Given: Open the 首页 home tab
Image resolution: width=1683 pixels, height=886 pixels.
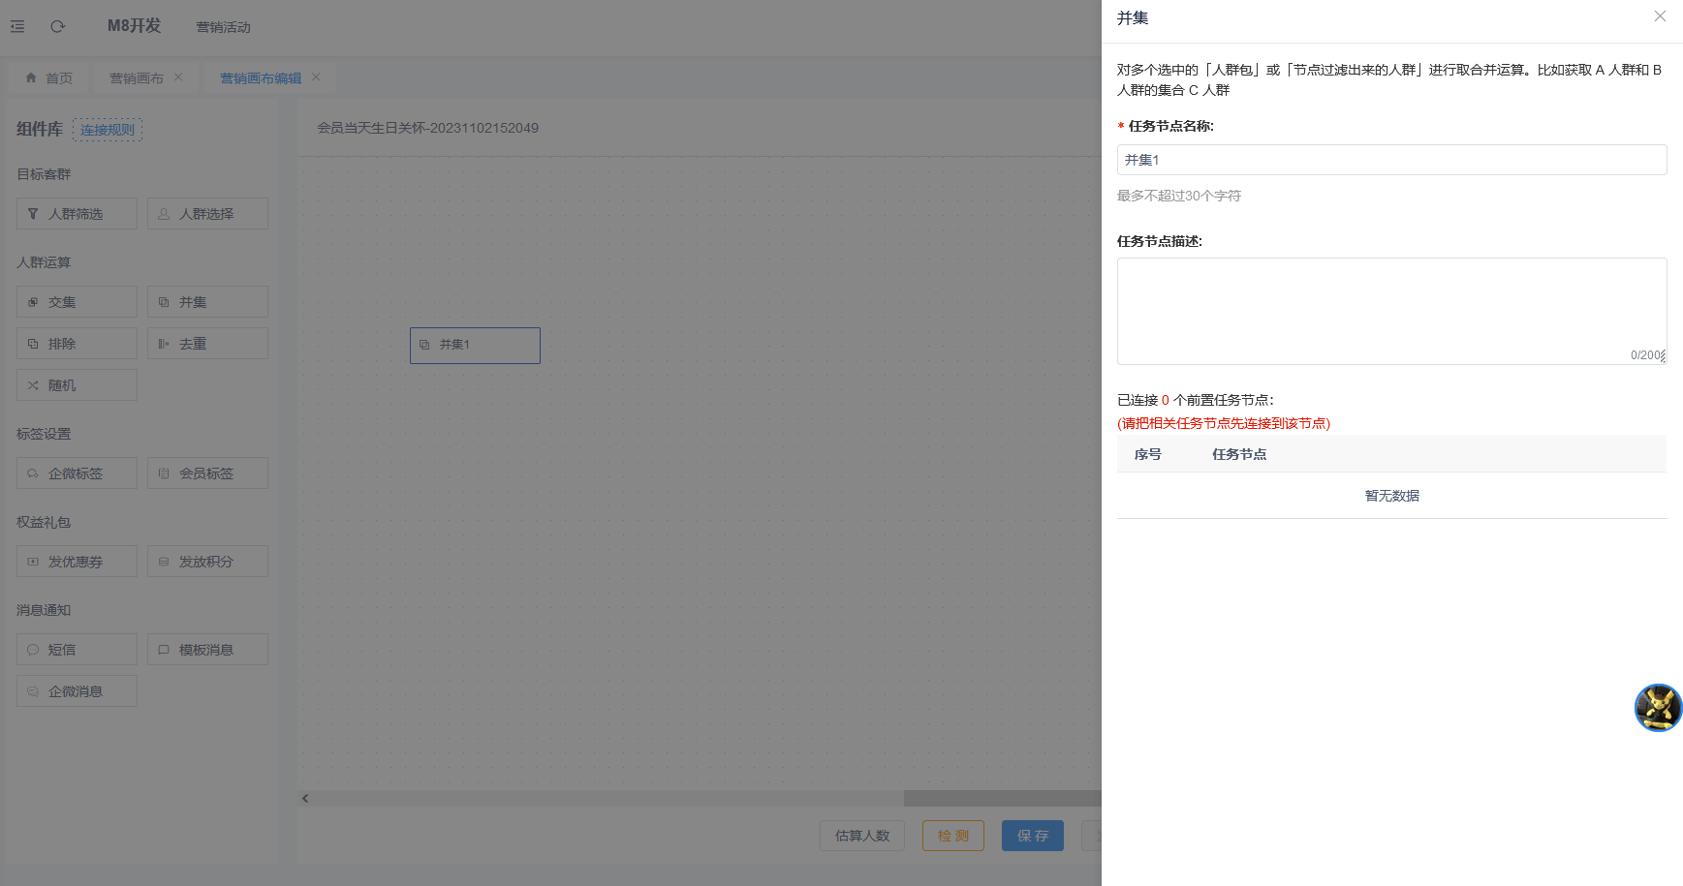Looking at the screenshot, I should 49,78.
